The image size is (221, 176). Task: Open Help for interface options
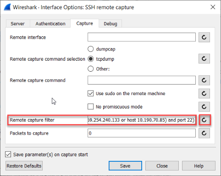tap(199, 166)
